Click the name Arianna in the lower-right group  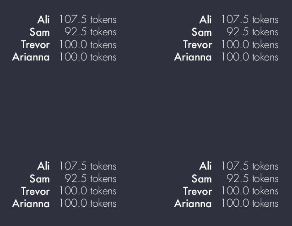[x=193, y=204]
